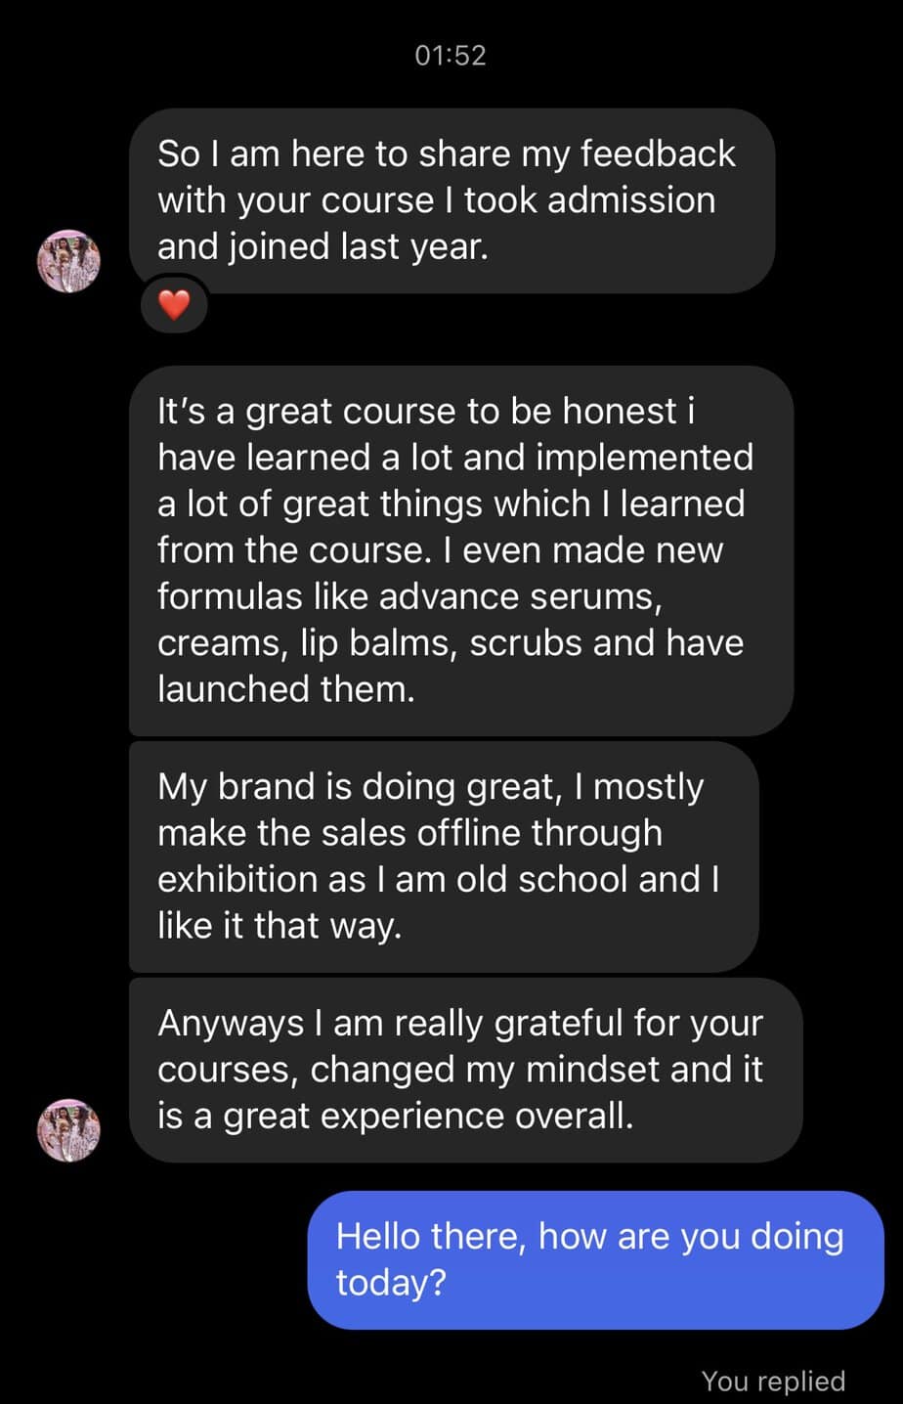903x1404 pixels.
Task: Click the word 'feedback' in first message
Action: click(x=658, y=154)
